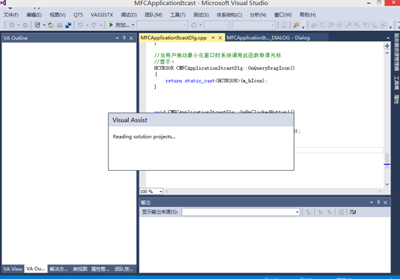Open the 编辑(E) menu
The image size is (400, 279).
click(x=34, y=14)
